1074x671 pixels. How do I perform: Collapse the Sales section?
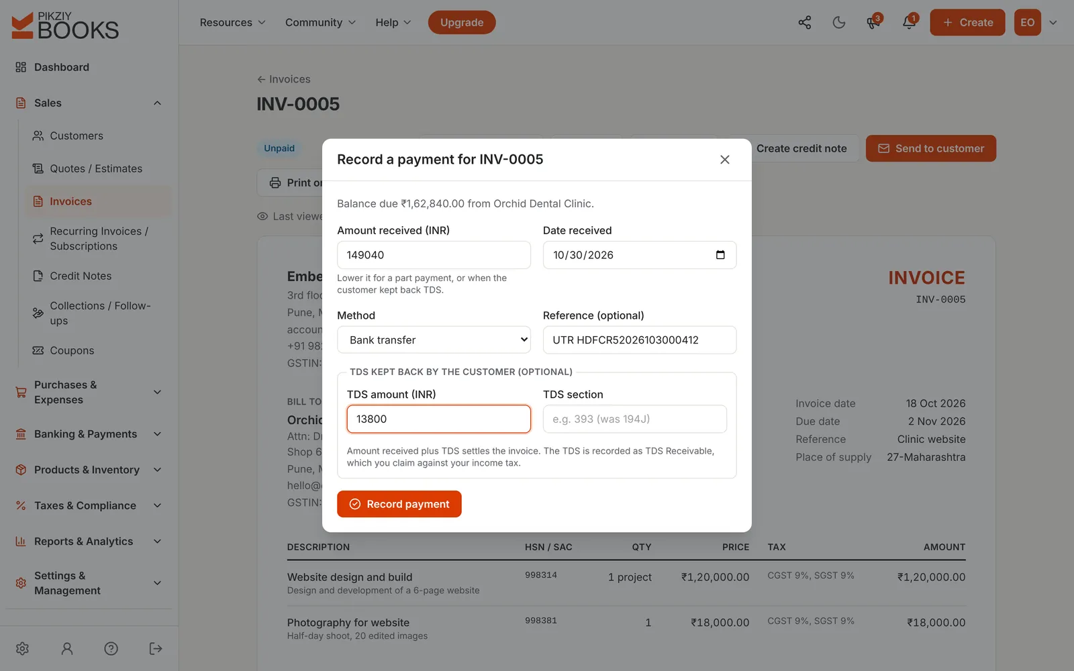(89, 103)
